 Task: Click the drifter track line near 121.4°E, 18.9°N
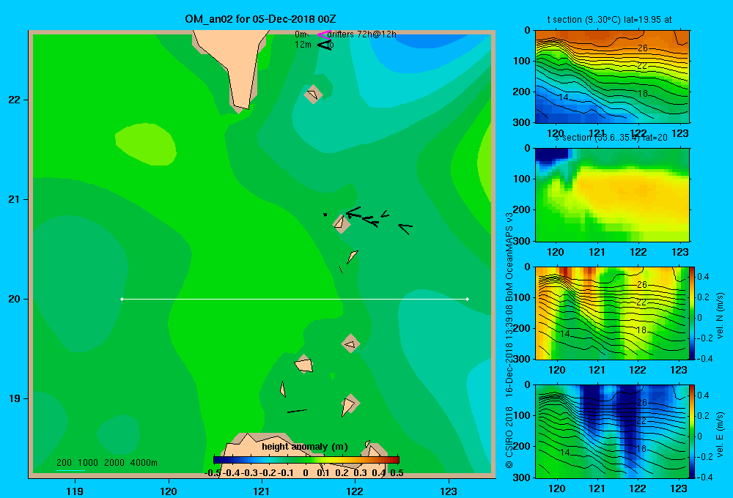pyautogui.click(x=297, y=411)
